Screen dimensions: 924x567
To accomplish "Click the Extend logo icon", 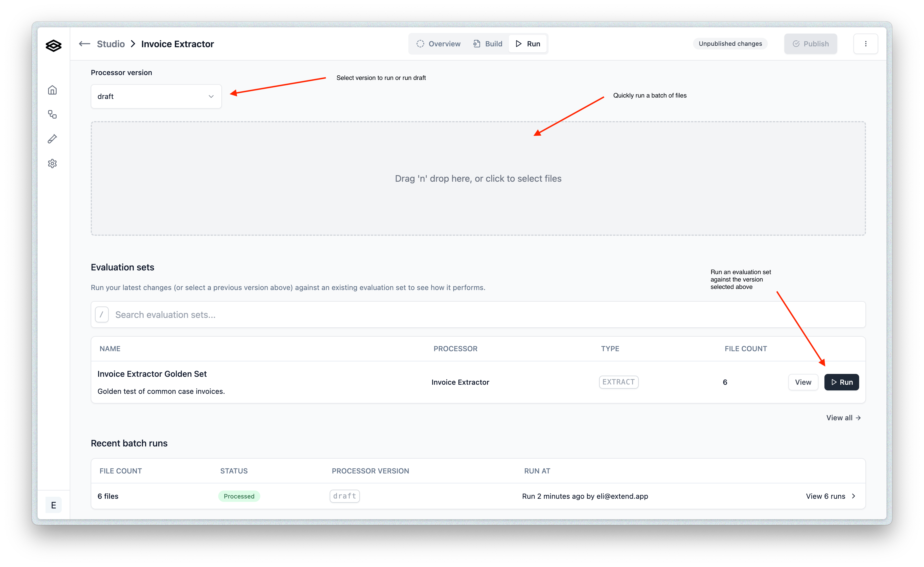I will coord(53,46).
